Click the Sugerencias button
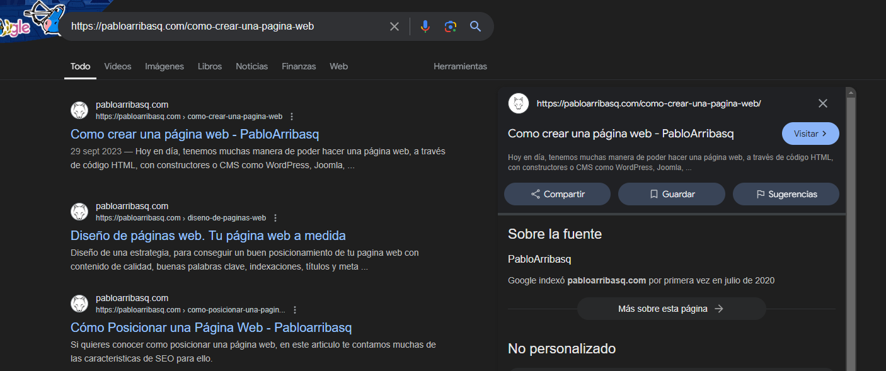Screen dimensions: 886x371 pyautogui.click(x=786, y=194)
